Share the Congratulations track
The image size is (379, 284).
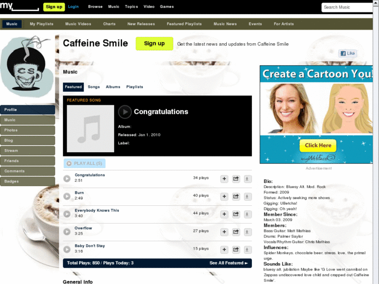[x=236, y=179]
